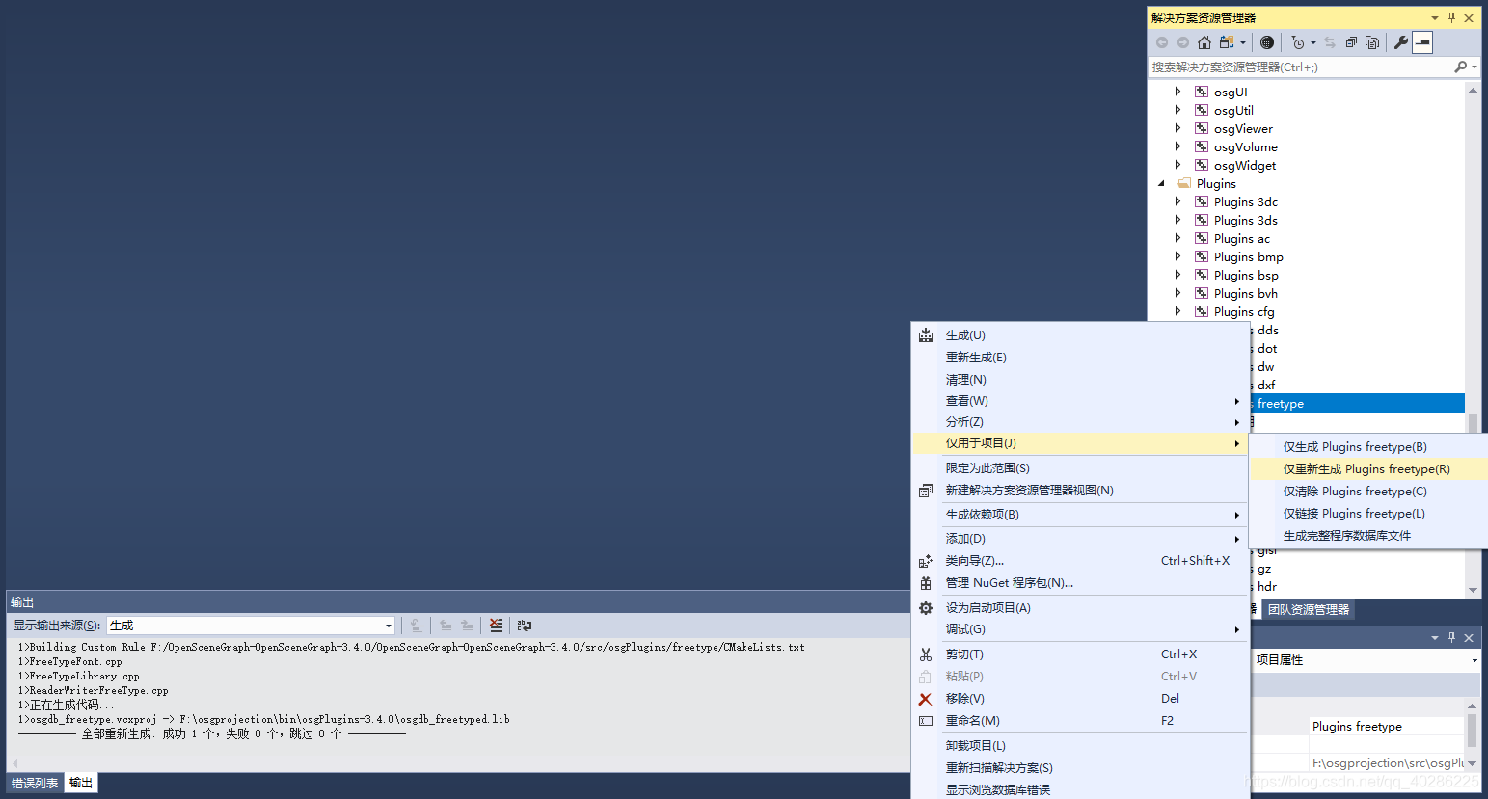
Task: Select 卸载项目(L) unload project
Action: pos(1079,746)
